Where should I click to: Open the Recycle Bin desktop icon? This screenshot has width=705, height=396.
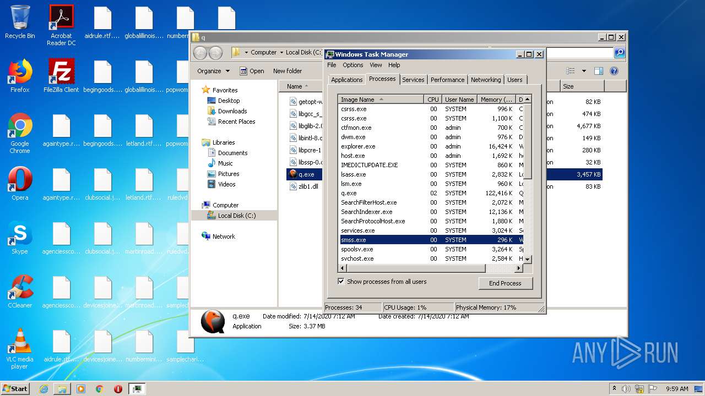20,22
